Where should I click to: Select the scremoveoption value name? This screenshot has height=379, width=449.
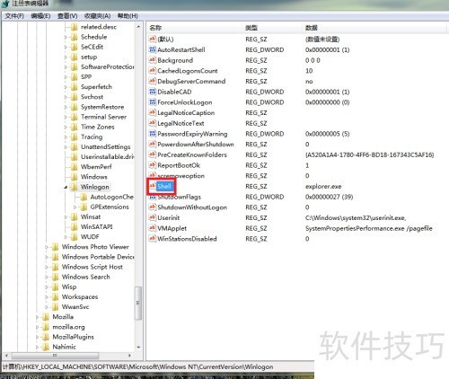coord(180,176)
